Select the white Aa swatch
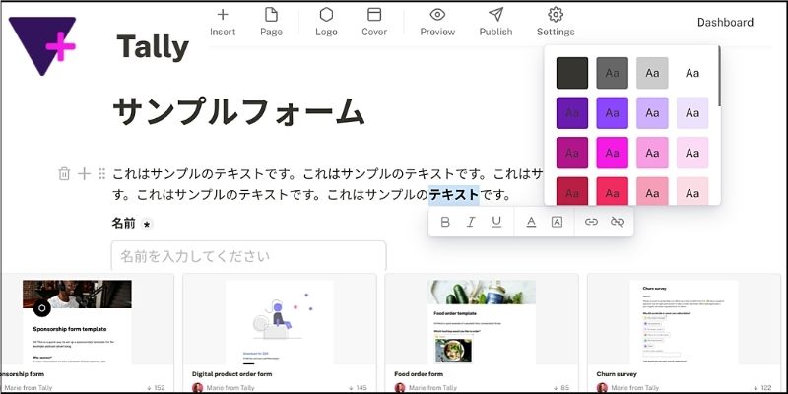The height and width of the screenshot is (394, 788). pyautogui.click(x=692, y=73)
